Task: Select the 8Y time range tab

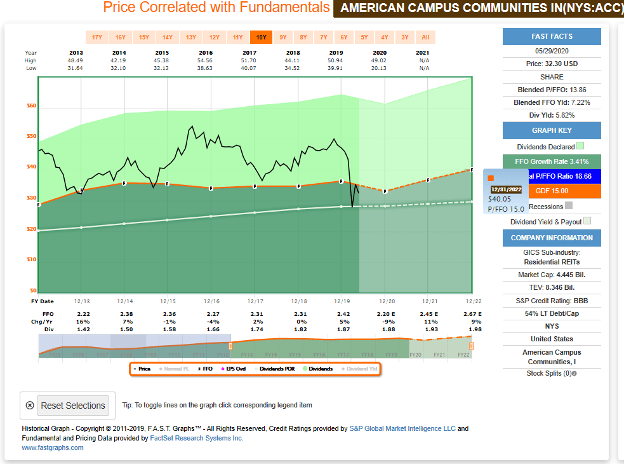Action: [303, 37]
